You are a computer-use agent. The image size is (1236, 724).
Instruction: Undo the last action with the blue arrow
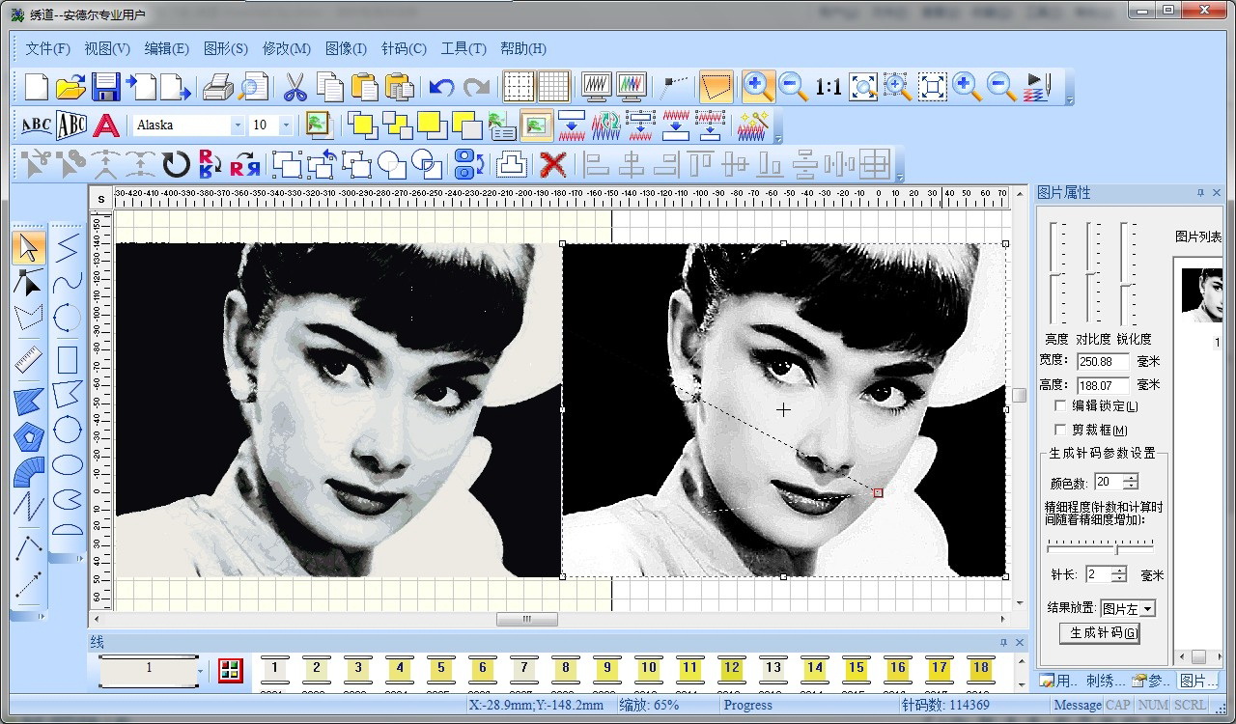(441, 87)
